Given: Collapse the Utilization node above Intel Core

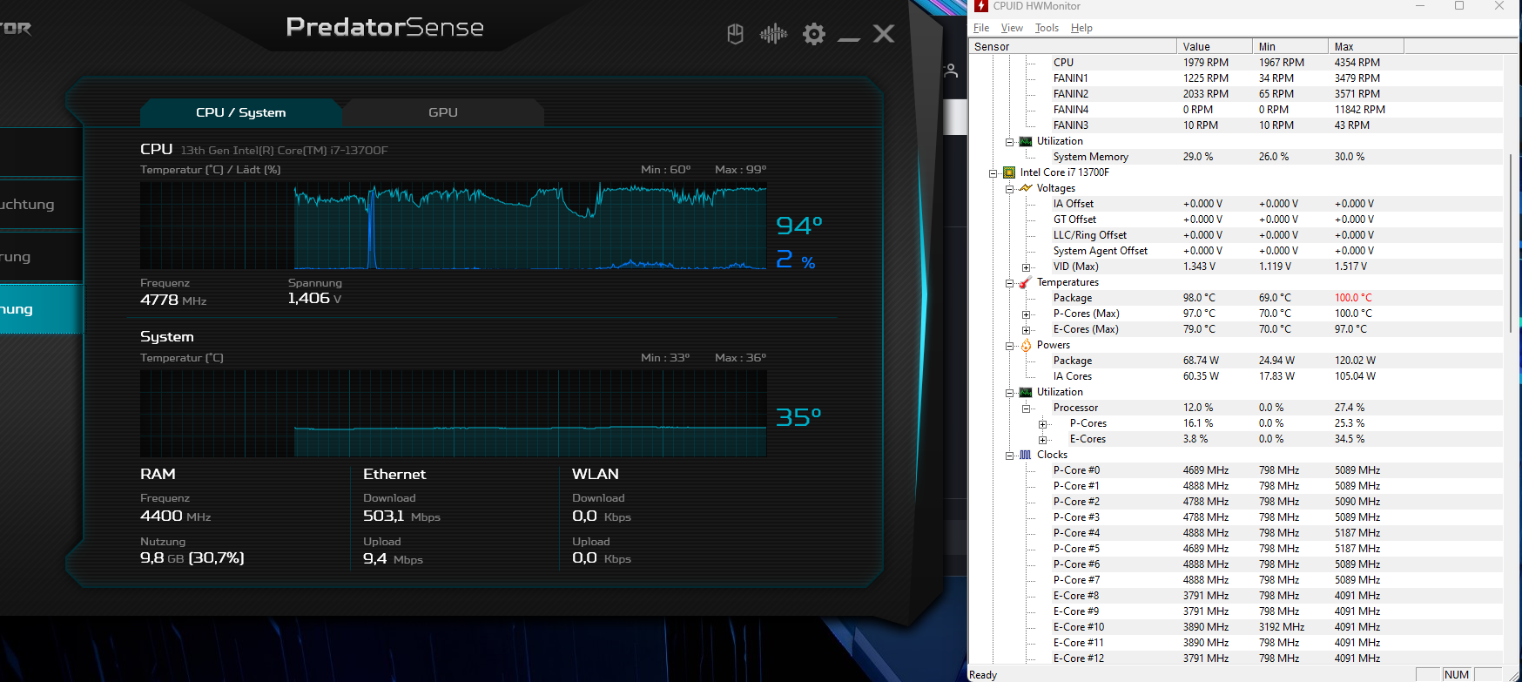Looking at the screenshot, I should 1009,142.
